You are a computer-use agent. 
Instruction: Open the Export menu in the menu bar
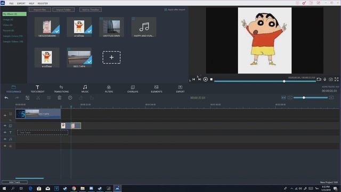coord(21,4)
